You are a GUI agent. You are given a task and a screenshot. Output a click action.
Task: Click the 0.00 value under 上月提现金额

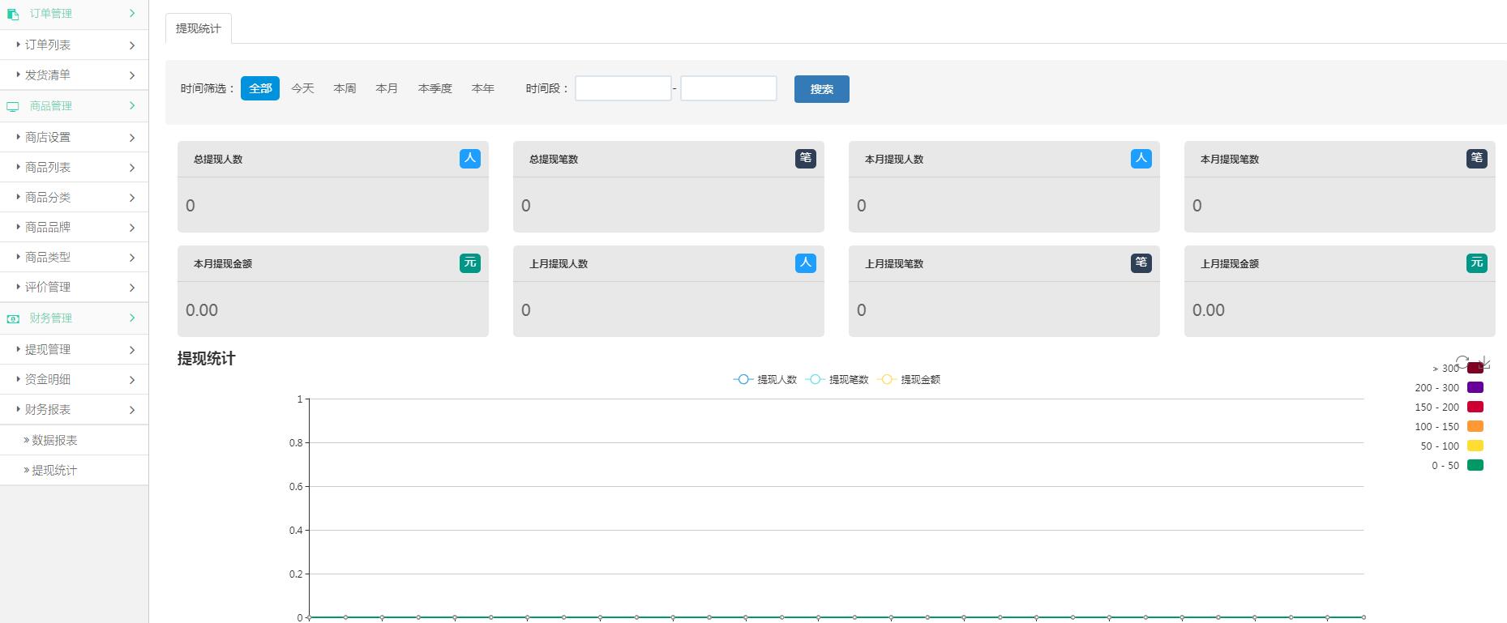(1209, 310)
